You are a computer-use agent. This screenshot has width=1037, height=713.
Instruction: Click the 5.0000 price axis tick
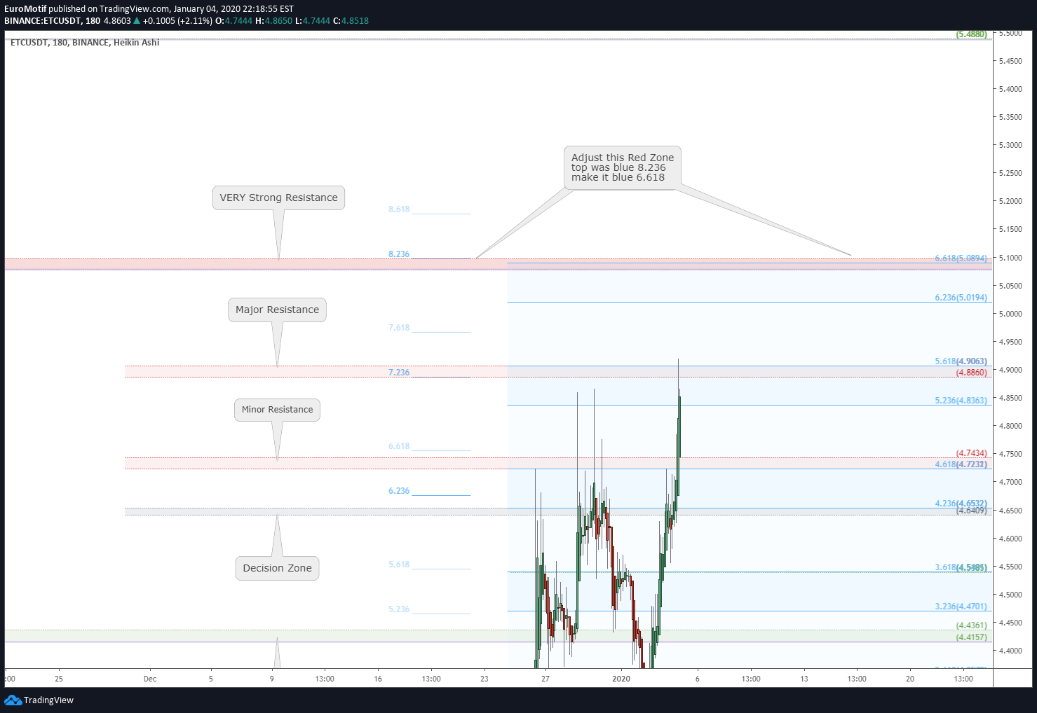(x=1010, y=314)
